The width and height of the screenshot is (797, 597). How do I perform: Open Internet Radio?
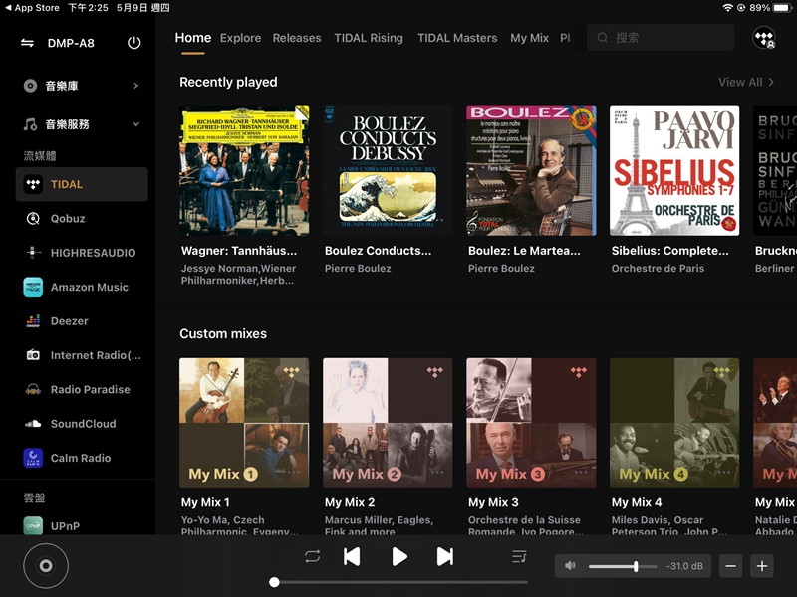(82, 355)
